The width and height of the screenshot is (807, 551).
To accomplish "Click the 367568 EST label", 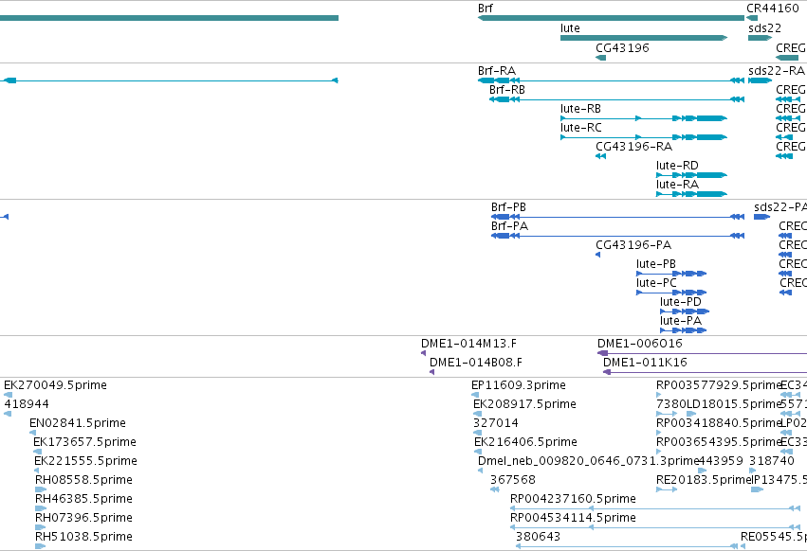I will [513, 480].
